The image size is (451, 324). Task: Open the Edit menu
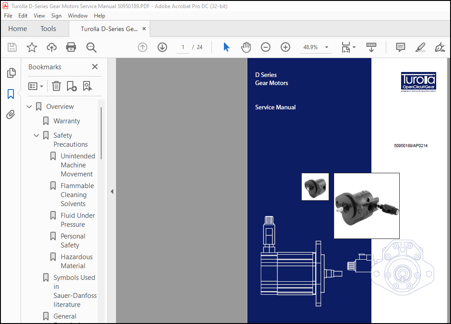coord(23,16)
